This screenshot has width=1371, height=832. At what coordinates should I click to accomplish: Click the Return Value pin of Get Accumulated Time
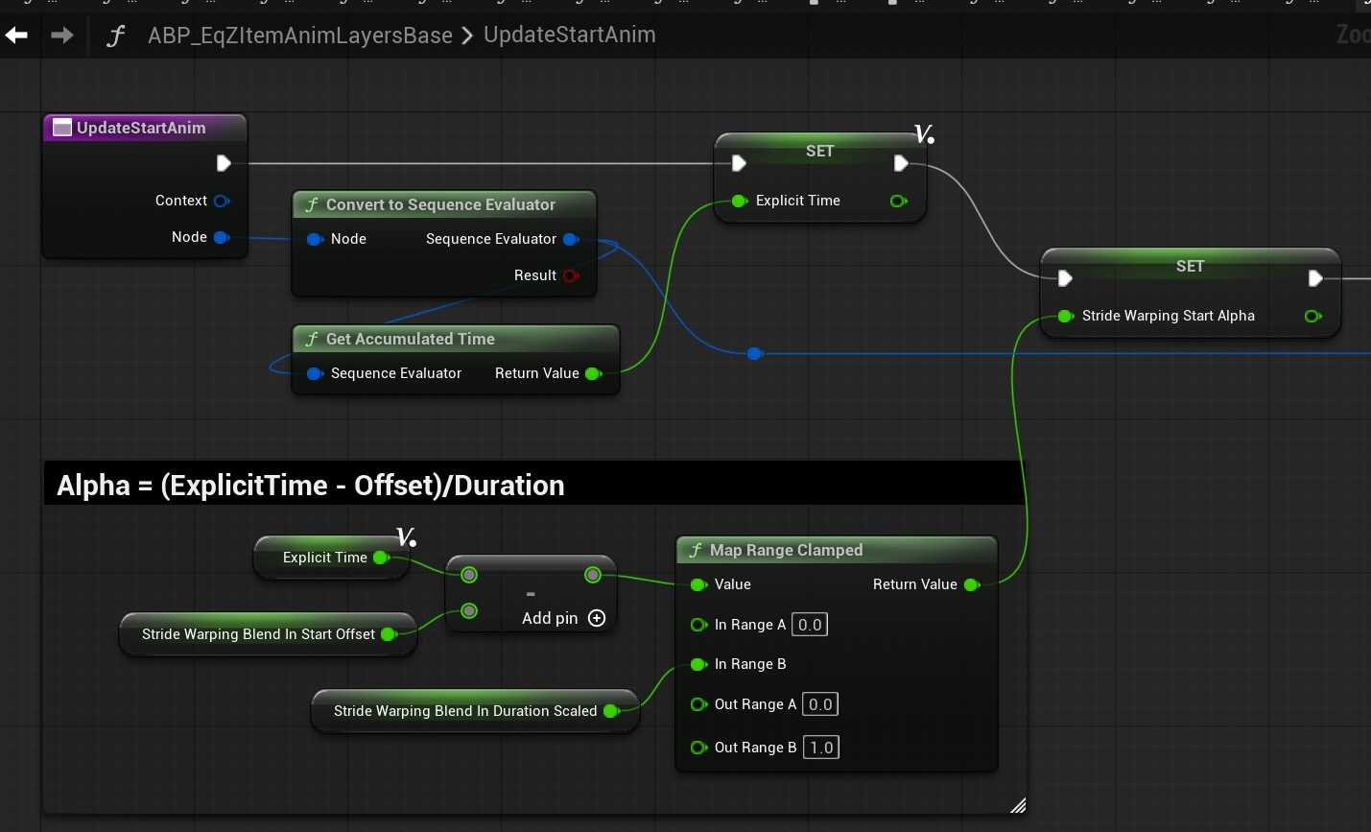593,373
